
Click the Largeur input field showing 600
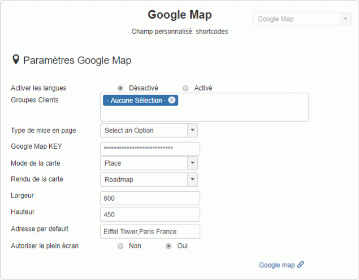150,199
